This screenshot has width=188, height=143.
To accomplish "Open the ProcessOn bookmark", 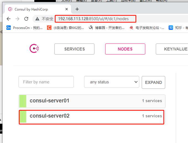I will (x=24, y=28).
